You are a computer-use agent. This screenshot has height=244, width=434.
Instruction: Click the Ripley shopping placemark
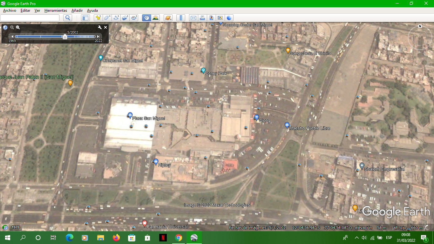pyautogui.click(x=156, y=162)
